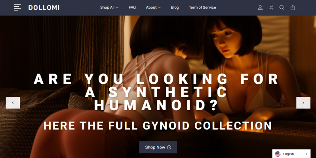The image size is (316, 158).
Task: Open the FAQ menu item
Action: tap(132, 8)
